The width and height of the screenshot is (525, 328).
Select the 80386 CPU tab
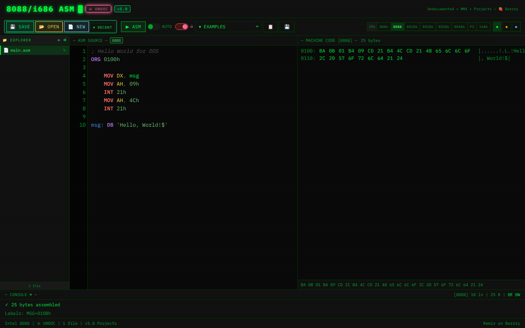click(x=444, y=27)
